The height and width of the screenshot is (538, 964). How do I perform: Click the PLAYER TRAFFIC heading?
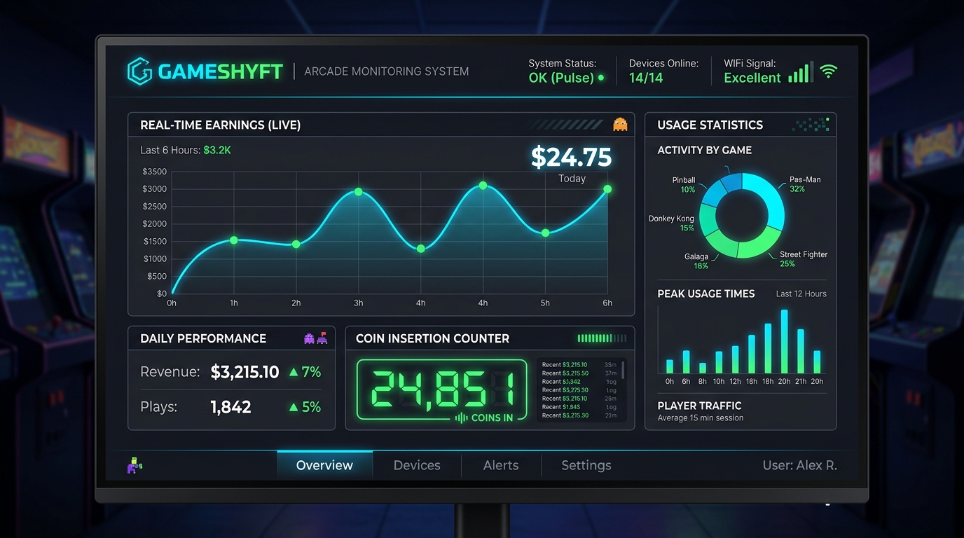[x=699, y=406]
